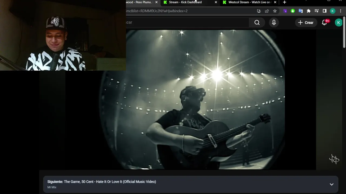Viewport: 346px width, 194px height.
Task: Share this page via address bar icon
Action: 267,11
